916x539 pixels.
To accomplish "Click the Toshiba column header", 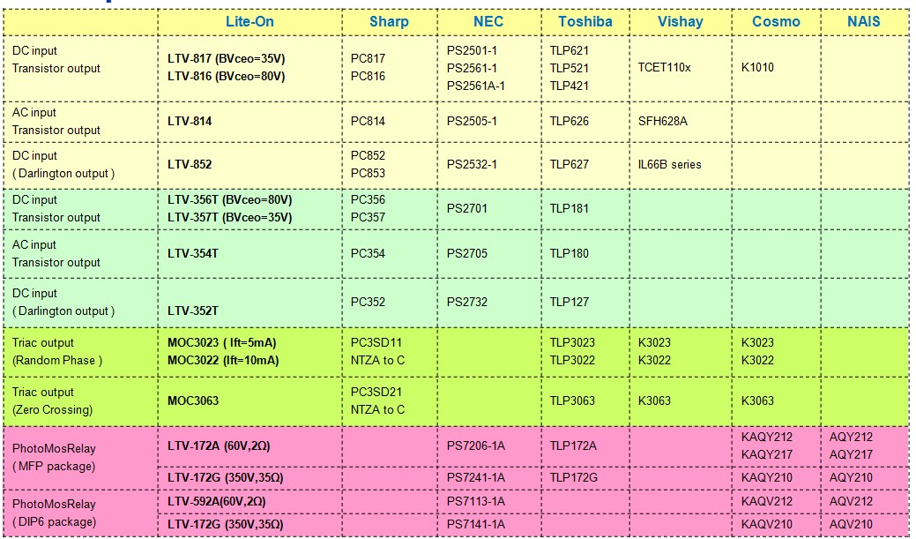I will pyautogui.click(x=585, y=22).
